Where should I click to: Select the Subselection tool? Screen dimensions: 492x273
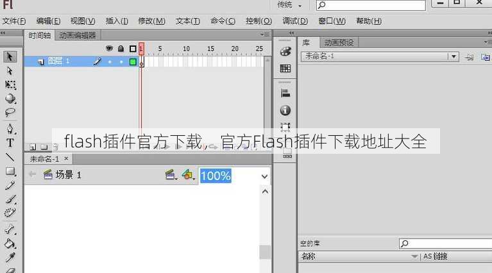pos(10,71)
